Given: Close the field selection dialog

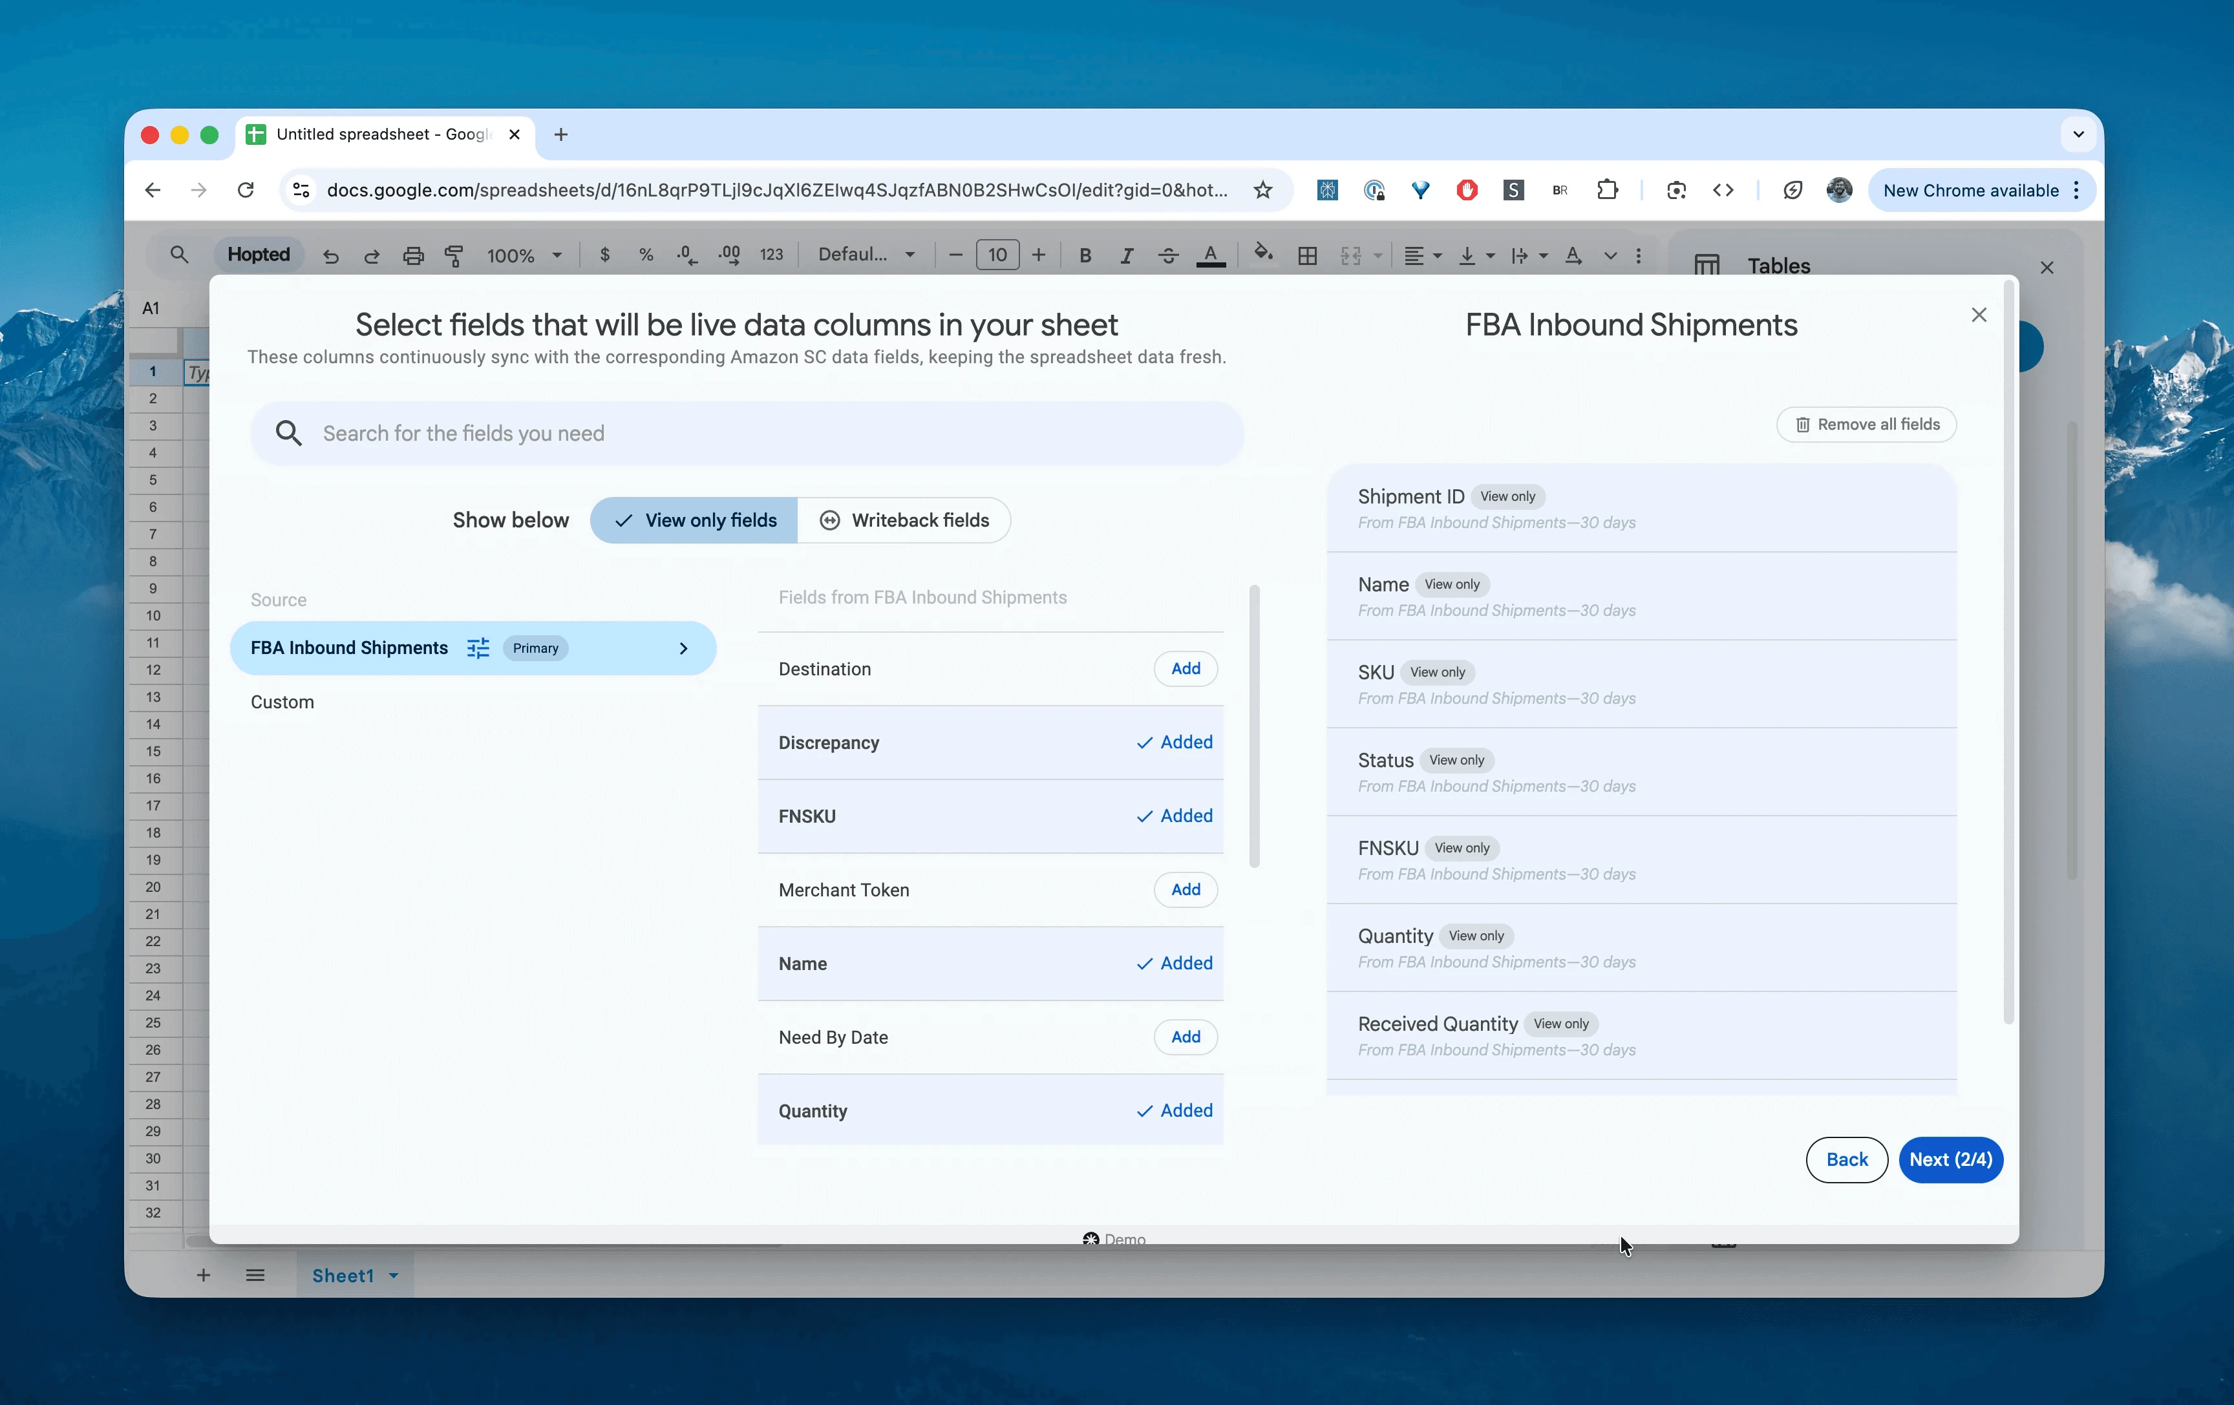Looking at the screenshot, I should pos(1979,315).
